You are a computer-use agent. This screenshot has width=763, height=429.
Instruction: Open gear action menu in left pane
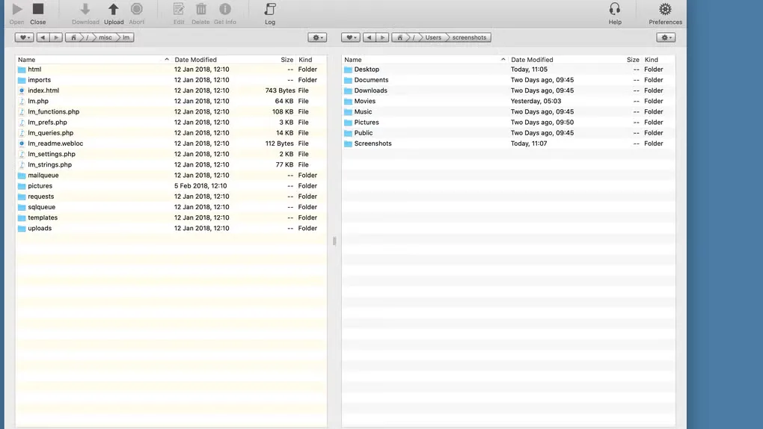pyautogui.click(x=317, y=37)
